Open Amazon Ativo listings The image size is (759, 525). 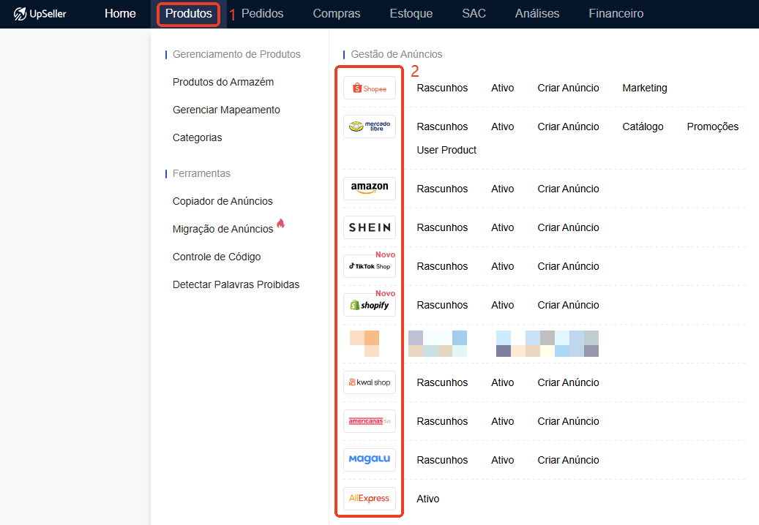pos(502,189)
